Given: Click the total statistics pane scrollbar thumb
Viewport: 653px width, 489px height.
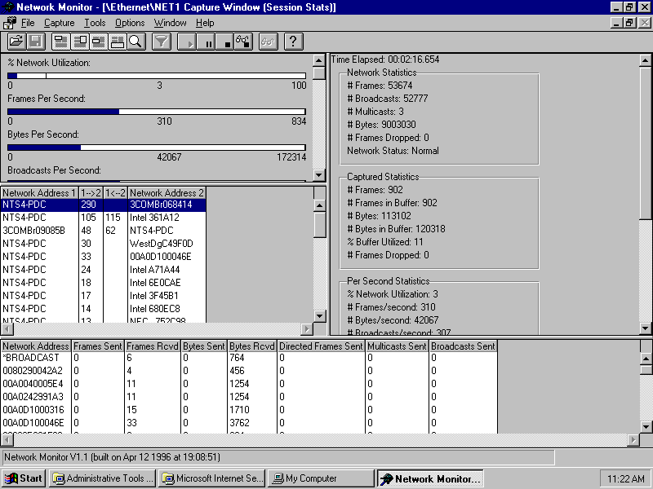Looking at the screenshot, I should 645,143.
